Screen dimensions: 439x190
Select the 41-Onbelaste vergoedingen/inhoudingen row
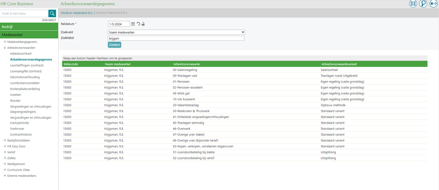245,117
